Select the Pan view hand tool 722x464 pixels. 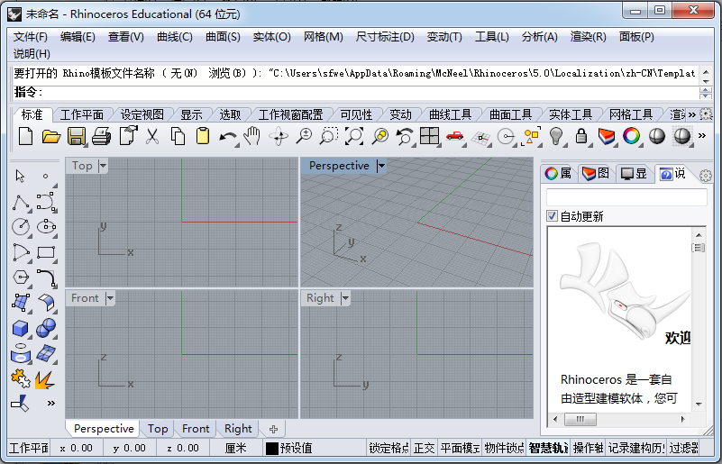(253, 136)
